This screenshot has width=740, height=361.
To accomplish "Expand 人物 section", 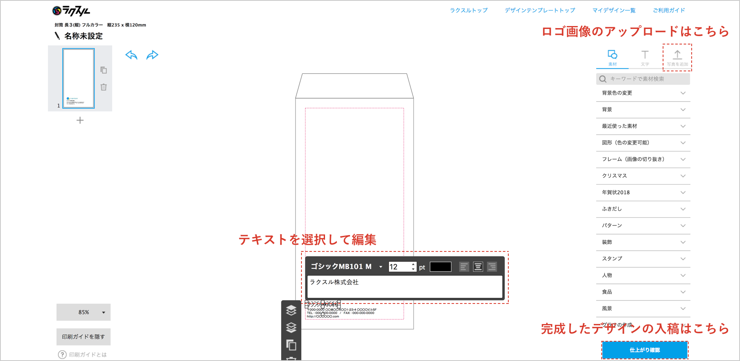I will (643, 275).
